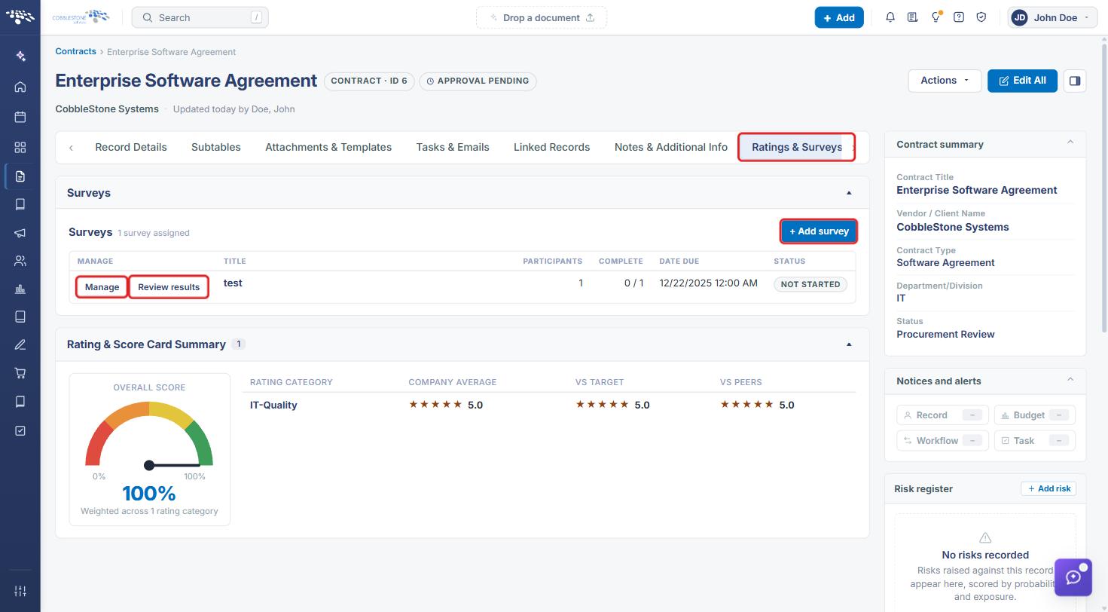This screenshot has width=1108, height=612.
Task: Select the highlighted contracts document sidebar icon
Action: point(20,176)
